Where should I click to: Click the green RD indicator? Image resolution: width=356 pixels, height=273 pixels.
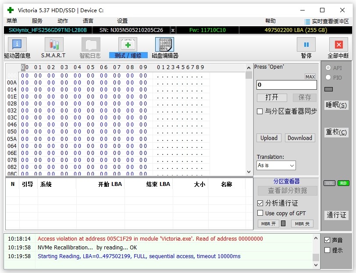point(343,183)
